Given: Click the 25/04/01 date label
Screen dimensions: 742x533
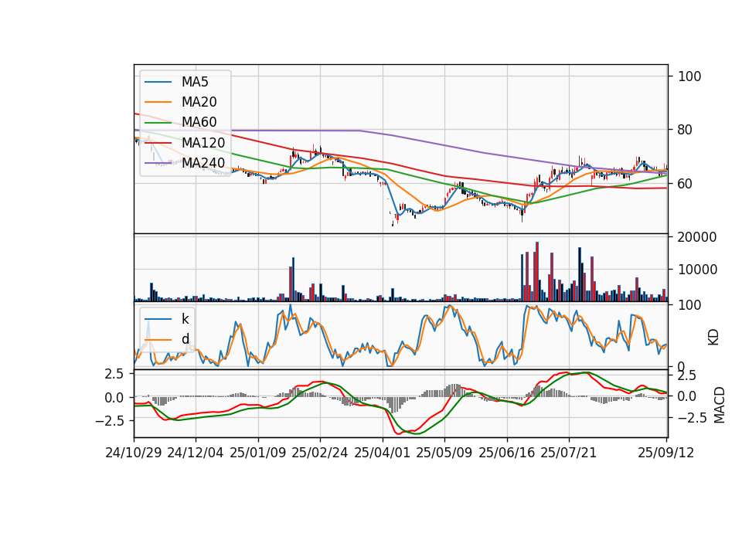Looking at the screenshot, I should pos(383,453).
